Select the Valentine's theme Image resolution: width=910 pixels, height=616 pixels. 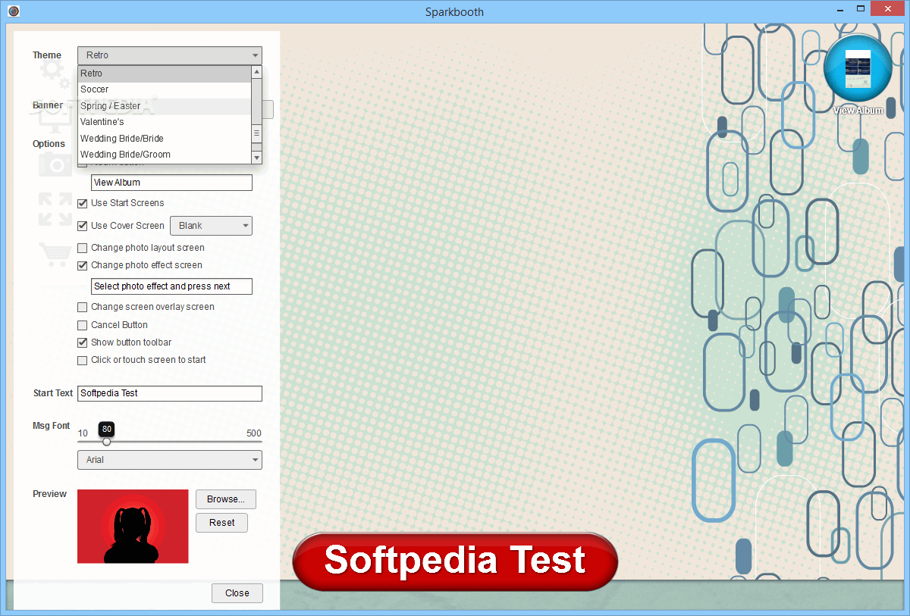coord(165,122)
